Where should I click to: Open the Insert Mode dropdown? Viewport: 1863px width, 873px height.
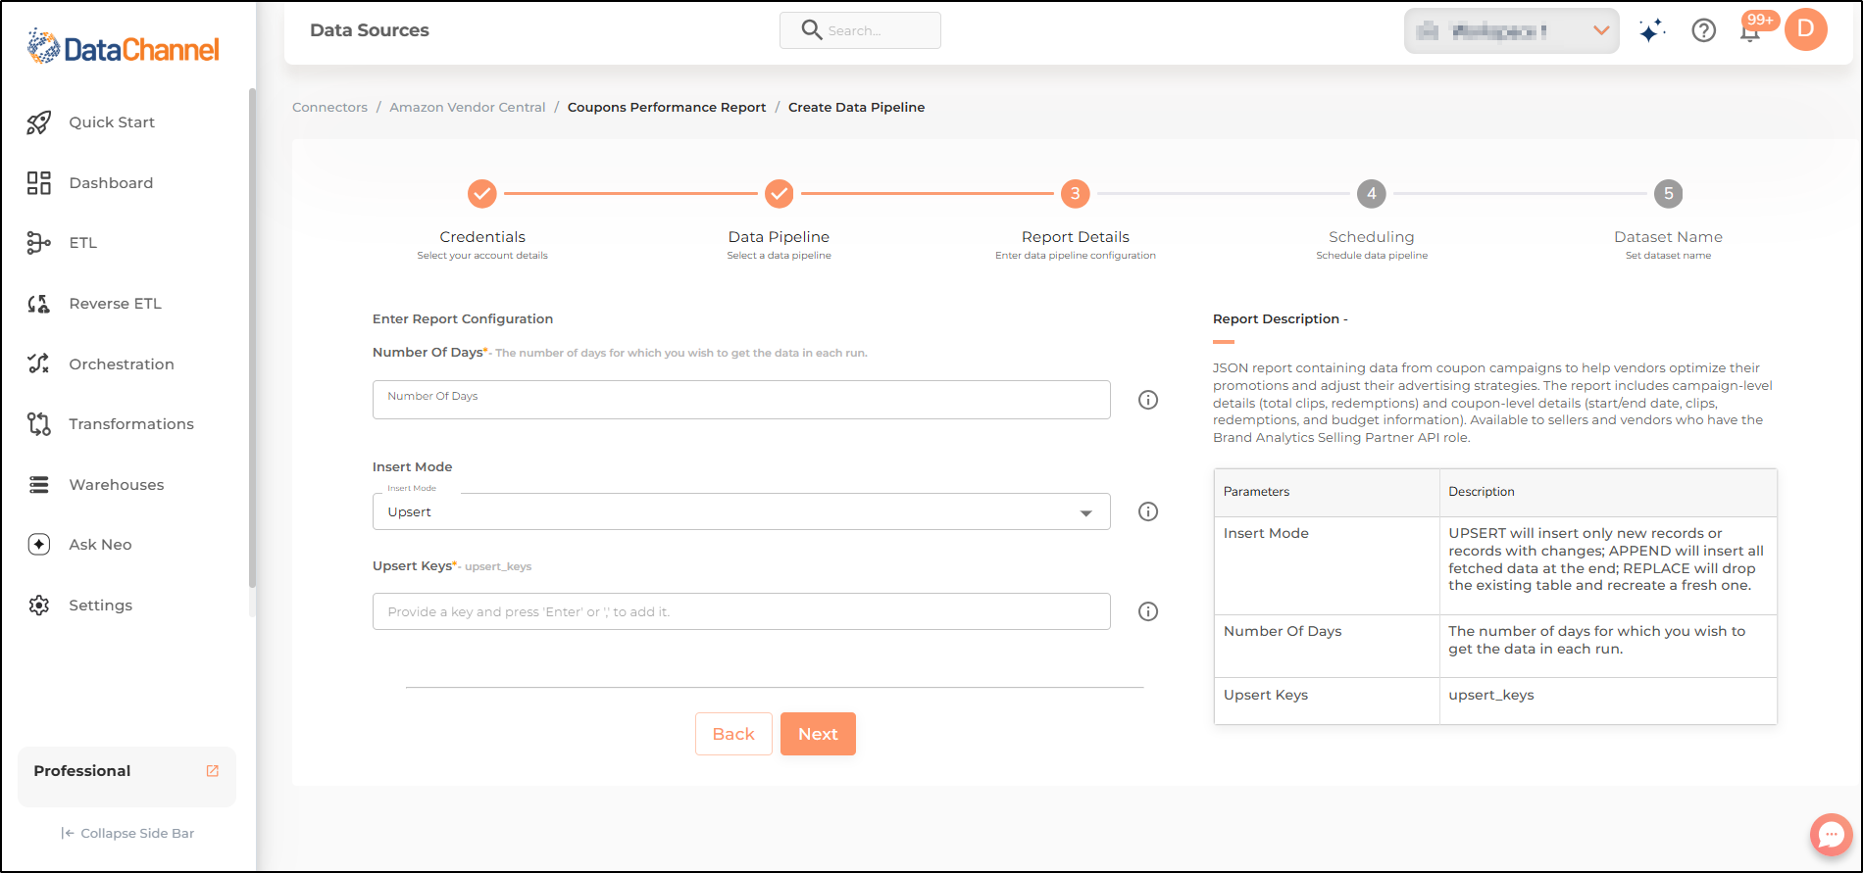(741, 511)
